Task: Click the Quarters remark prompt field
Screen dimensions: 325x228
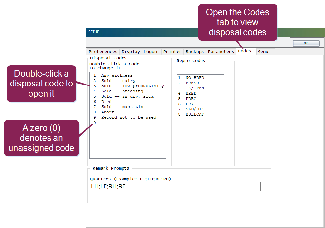Action: (x=175, y=187)
